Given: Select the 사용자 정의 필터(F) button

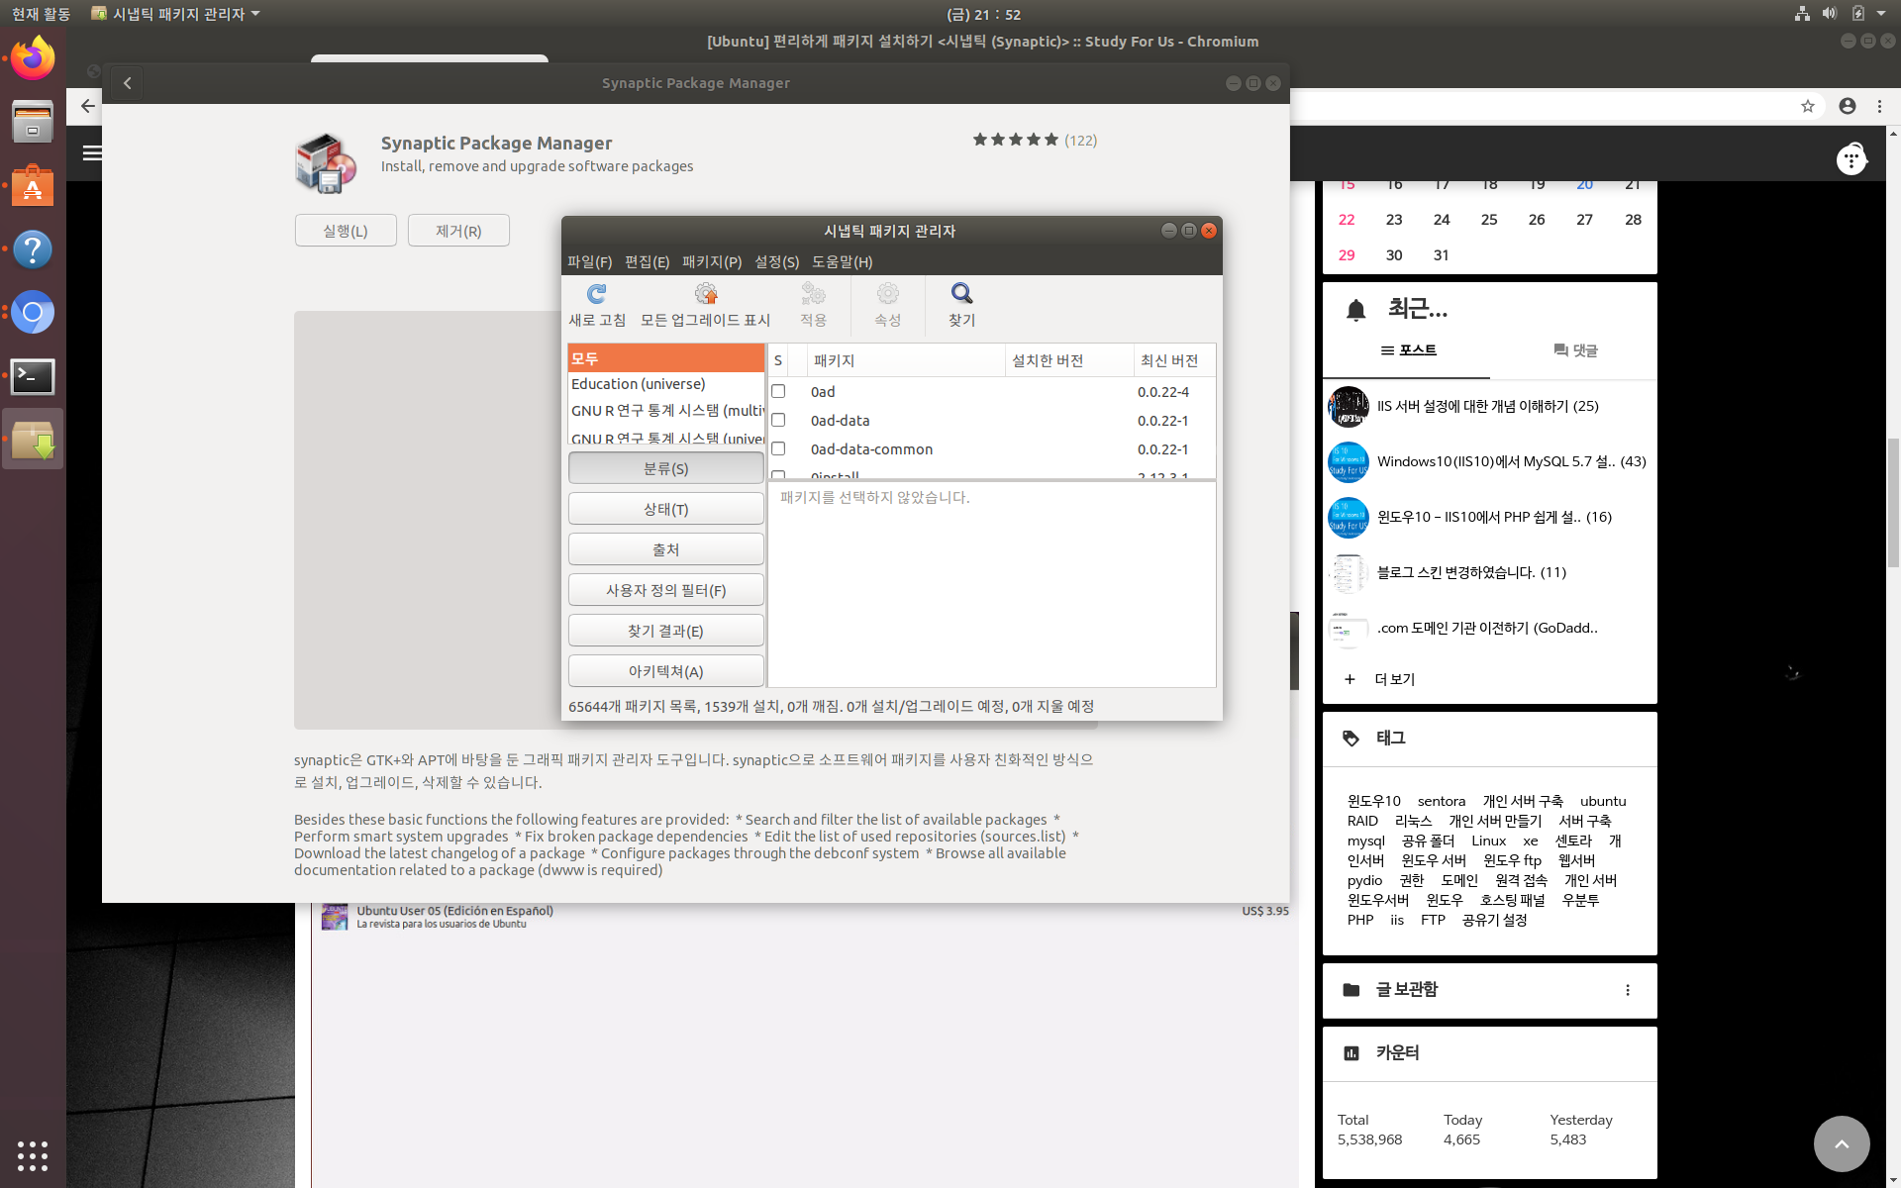Looking at the screenshot, I should (665, 590).
